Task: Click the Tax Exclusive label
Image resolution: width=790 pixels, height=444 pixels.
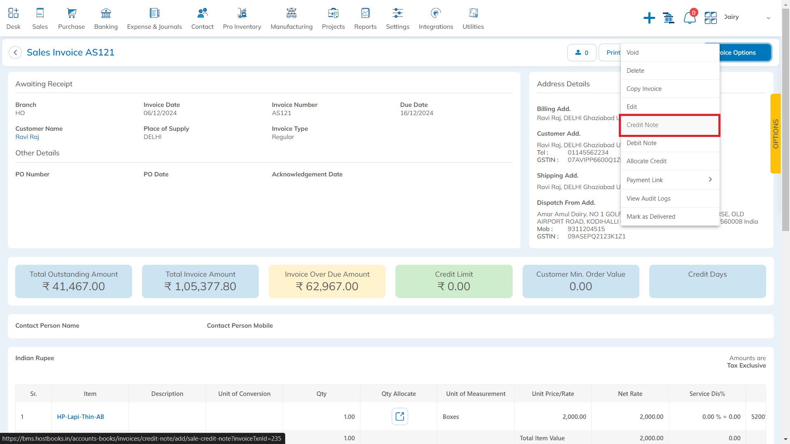Action: pos(746,365)
